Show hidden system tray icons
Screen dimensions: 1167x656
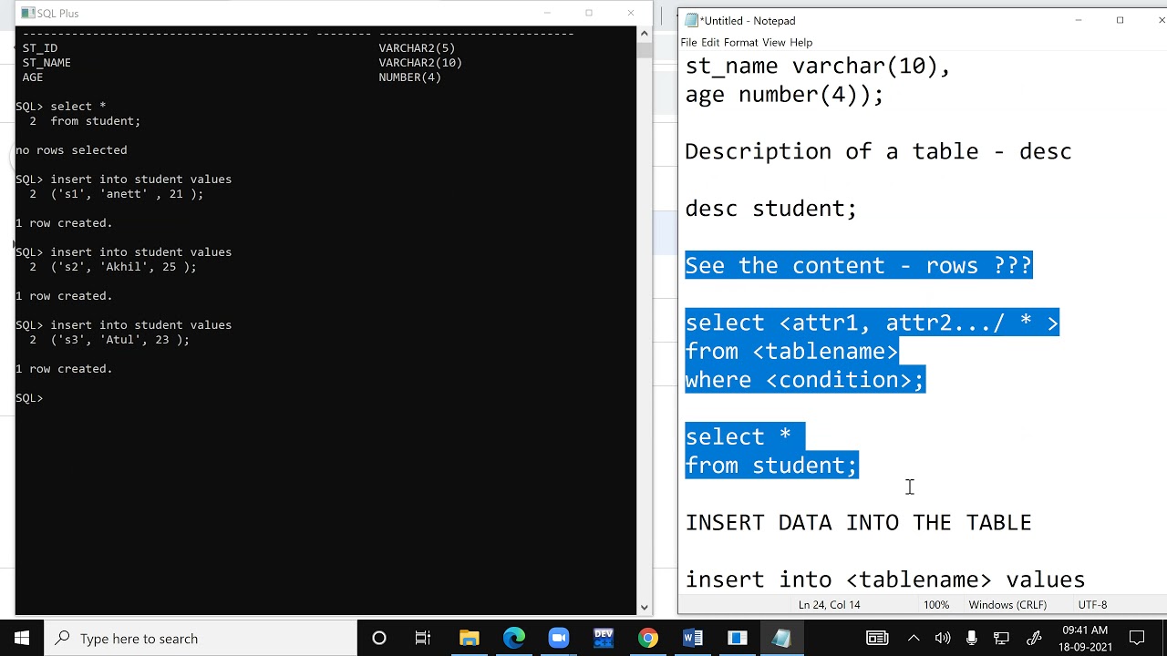pos(913,638)
